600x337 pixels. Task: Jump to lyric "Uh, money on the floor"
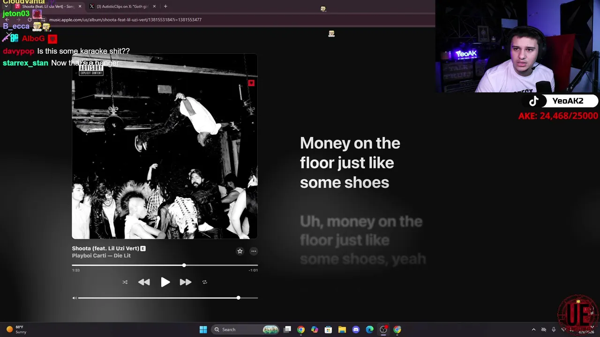click(362, 240)
